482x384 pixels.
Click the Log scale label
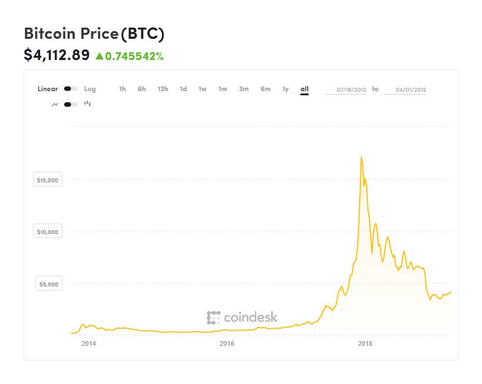[89, 89]
